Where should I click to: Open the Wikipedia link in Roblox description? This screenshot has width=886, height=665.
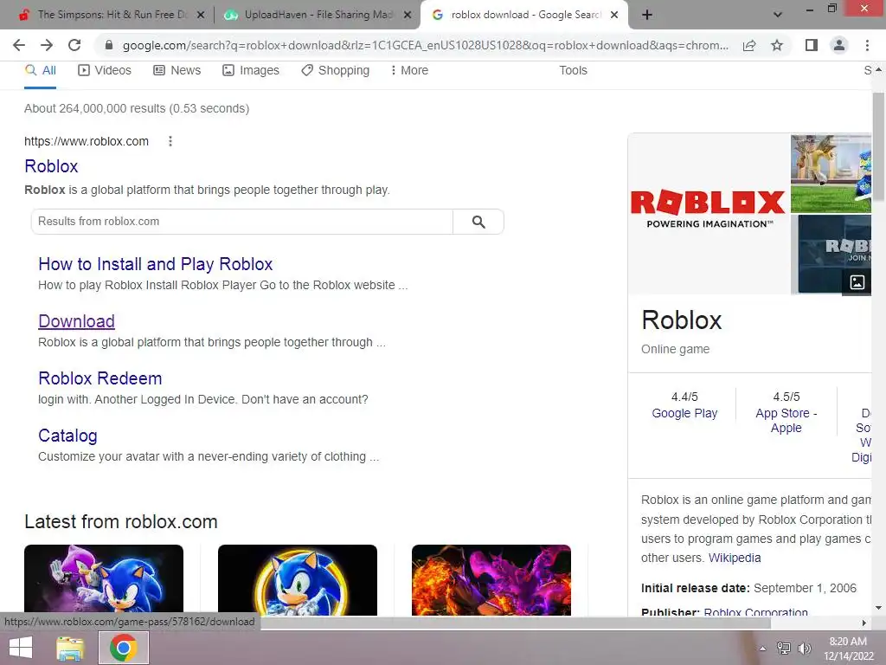pyautogui.click(x=735, y=558)
